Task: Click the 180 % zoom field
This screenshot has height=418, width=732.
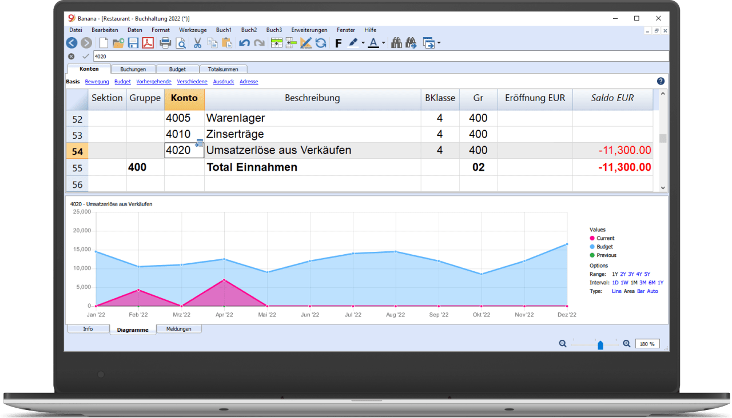Action: pyautogui.click(x=647, y=344)
